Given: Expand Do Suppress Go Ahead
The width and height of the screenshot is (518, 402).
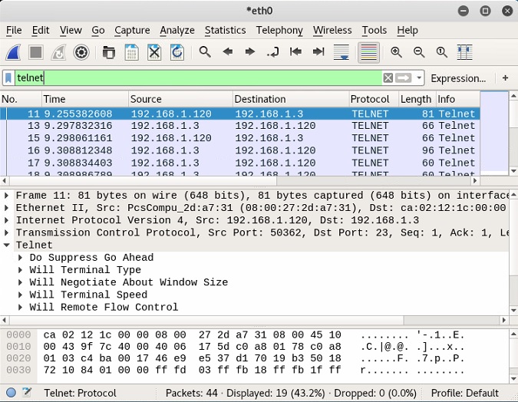Looking at the screenshot, I should [21, 257].
